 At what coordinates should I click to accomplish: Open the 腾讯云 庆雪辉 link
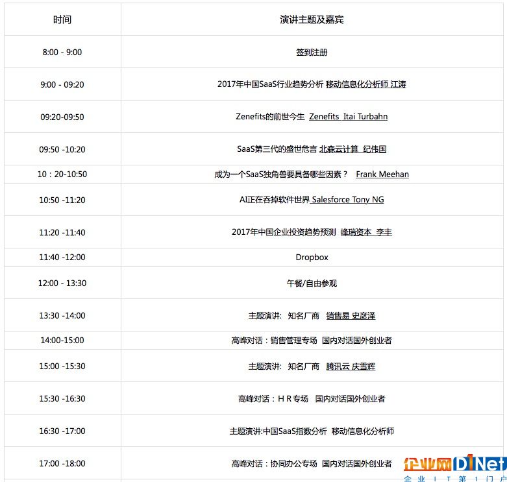click(351, 367)
